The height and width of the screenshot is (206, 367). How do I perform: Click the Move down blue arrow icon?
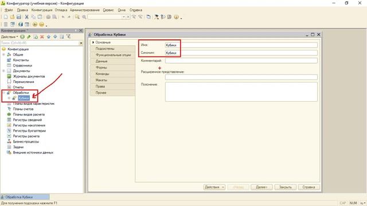point(55,37)
